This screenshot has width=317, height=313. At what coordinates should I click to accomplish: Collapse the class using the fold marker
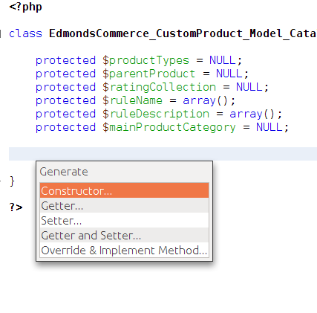click(x=1, y=33)
